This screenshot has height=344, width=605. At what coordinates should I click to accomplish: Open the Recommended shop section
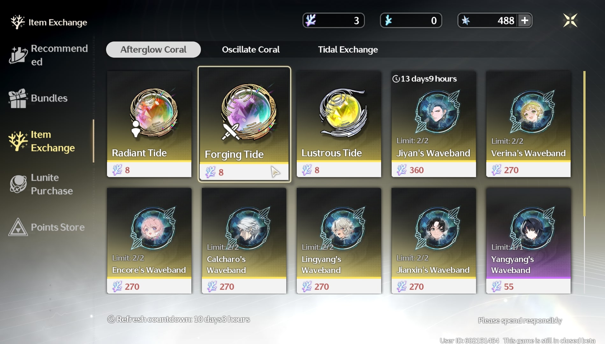[48, 55]
